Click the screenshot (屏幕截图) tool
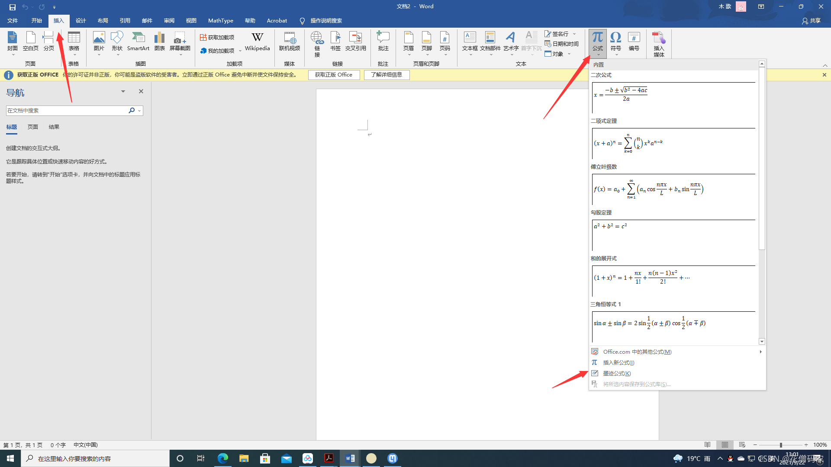The image size is (831, 467). coord(180,41)
